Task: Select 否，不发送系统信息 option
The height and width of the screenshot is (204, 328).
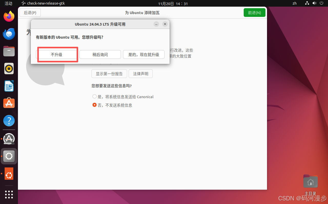Action: click(x=112, y=105)
